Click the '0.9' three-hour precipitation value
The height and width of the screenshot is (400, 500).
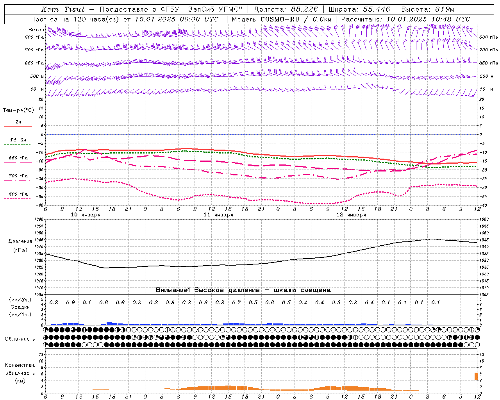tap(70, 303)
